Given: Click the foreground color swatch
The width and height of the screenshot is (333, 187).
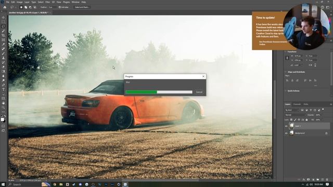Looking at the screenshot, I should click(x=2, y=119).
